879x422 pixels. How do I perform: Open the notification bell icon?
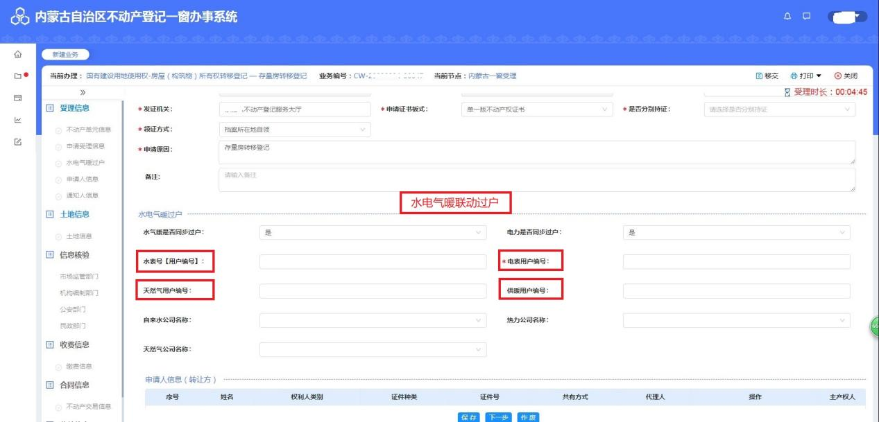point(788,17)
